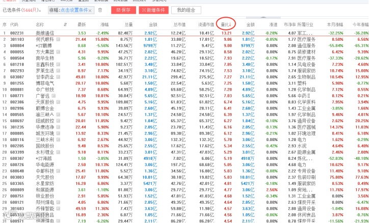Click the margin badge beside 三峡水利
369x223 pixels.
[58, 140]
